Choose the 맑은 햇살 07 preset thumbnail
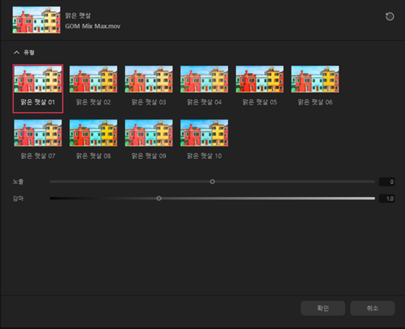405x329 pixels. (38, 133)
